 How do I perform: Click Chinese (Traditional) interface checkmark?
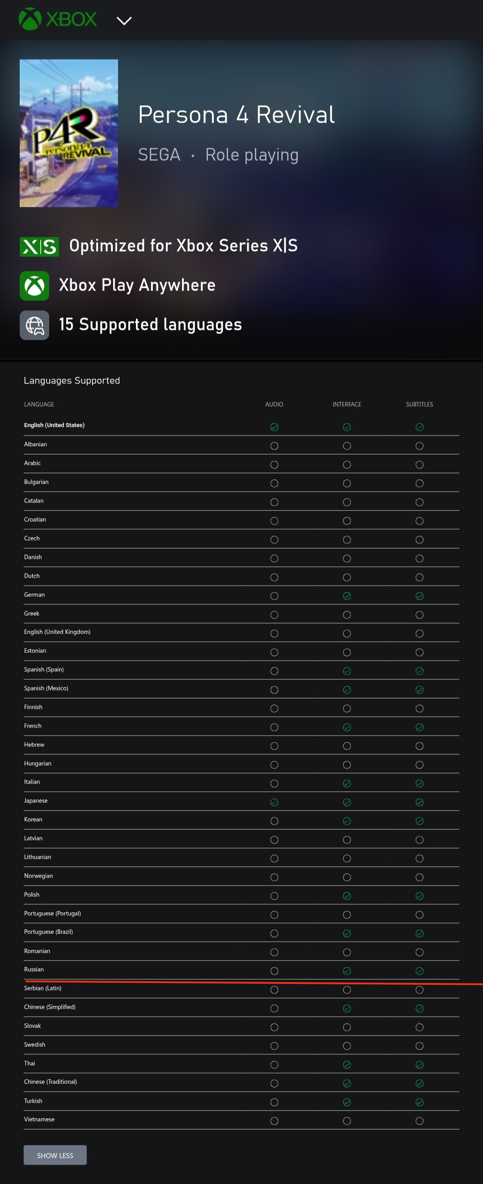[x=347, y=1083]
